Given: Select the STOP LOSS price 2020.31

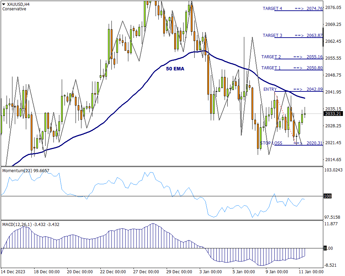Looking at the screenshot, I should [314, 143].
